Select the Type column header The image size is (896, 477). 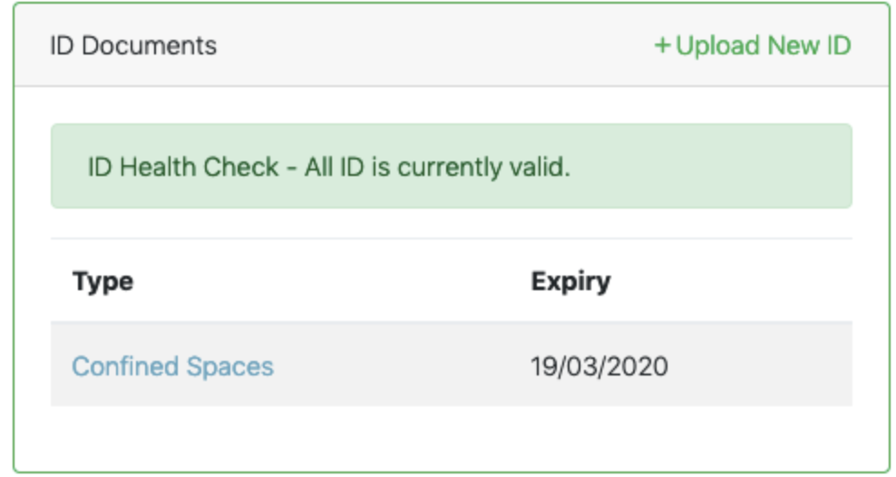(102, 281)
